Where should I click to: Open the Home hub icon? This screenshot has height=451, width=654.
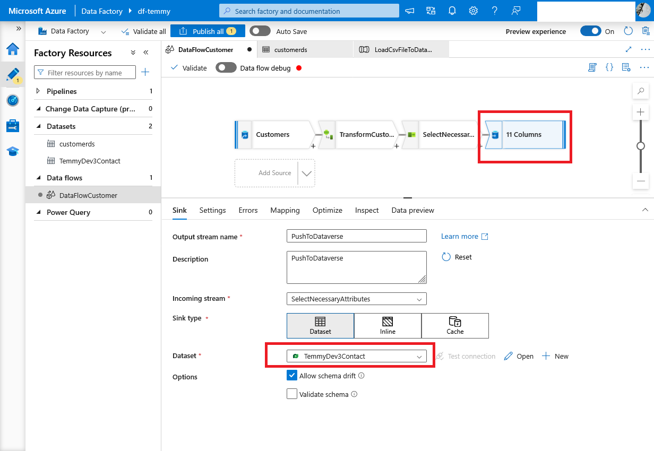13,49
